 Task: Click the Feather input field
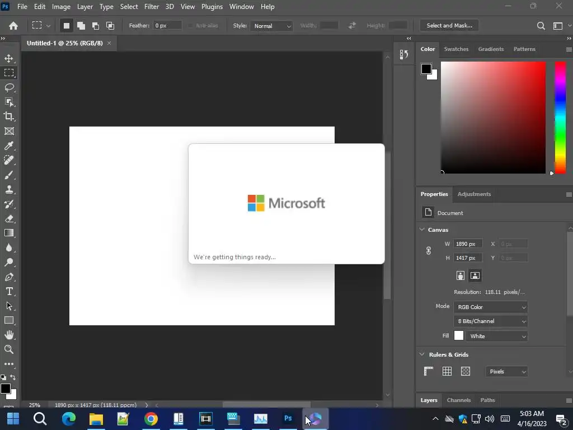click(167, 26)
